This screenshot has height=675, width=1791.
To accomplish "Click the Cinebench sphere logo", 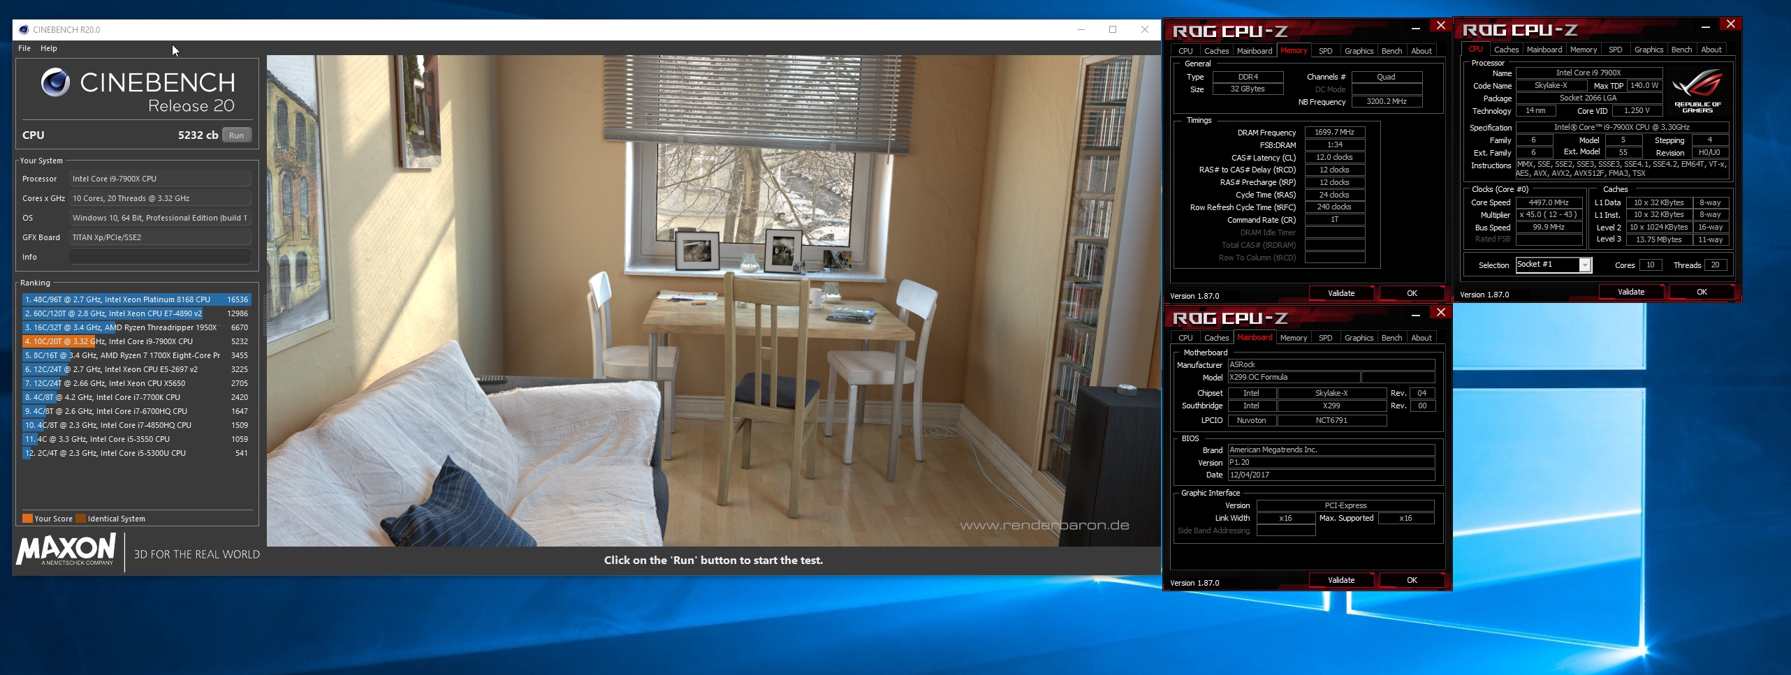I will 55,82.
